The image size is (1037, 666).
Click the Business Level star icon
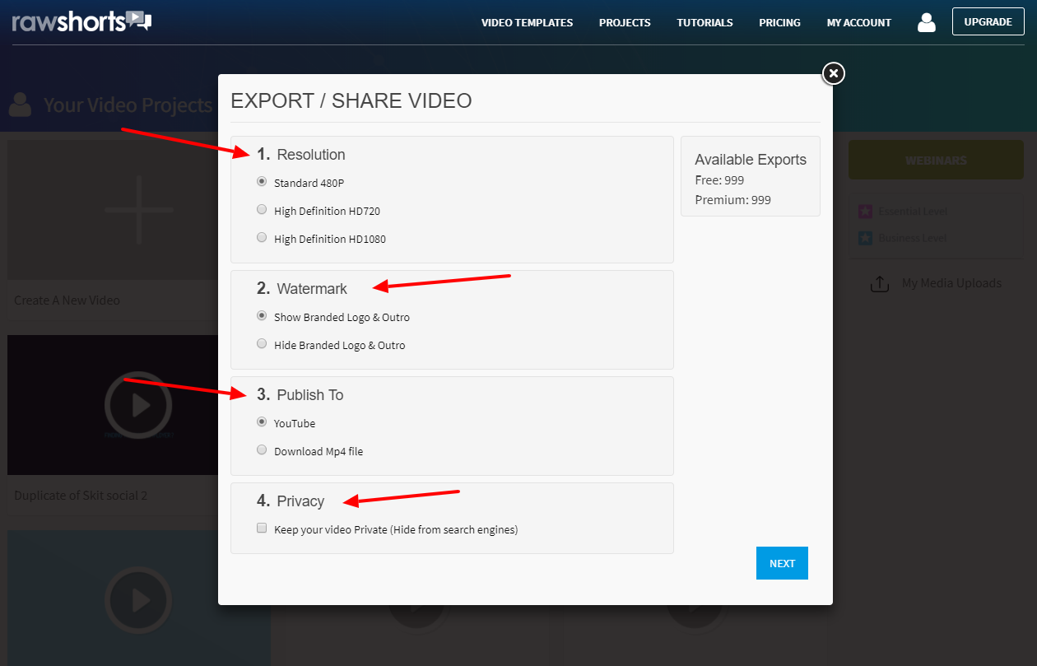coord(865,238)
